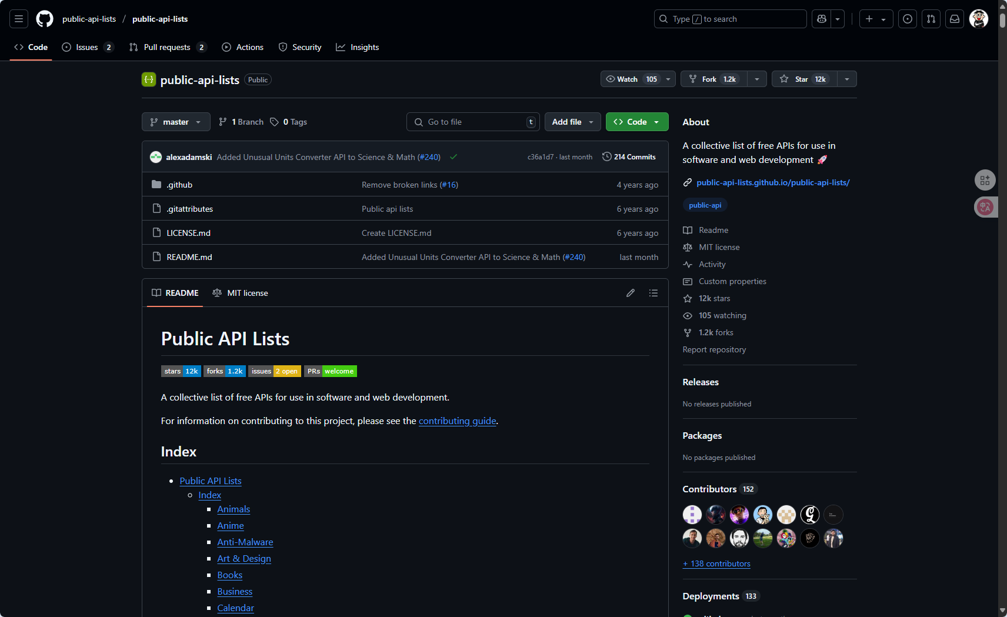
Task: Click the GitHub logo home icon
Action: click(x=45, y=19)
